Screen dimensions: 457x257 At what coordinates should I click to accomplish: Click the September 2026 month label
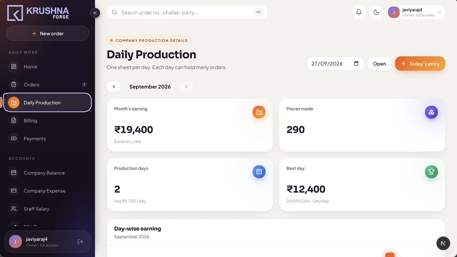150,87
